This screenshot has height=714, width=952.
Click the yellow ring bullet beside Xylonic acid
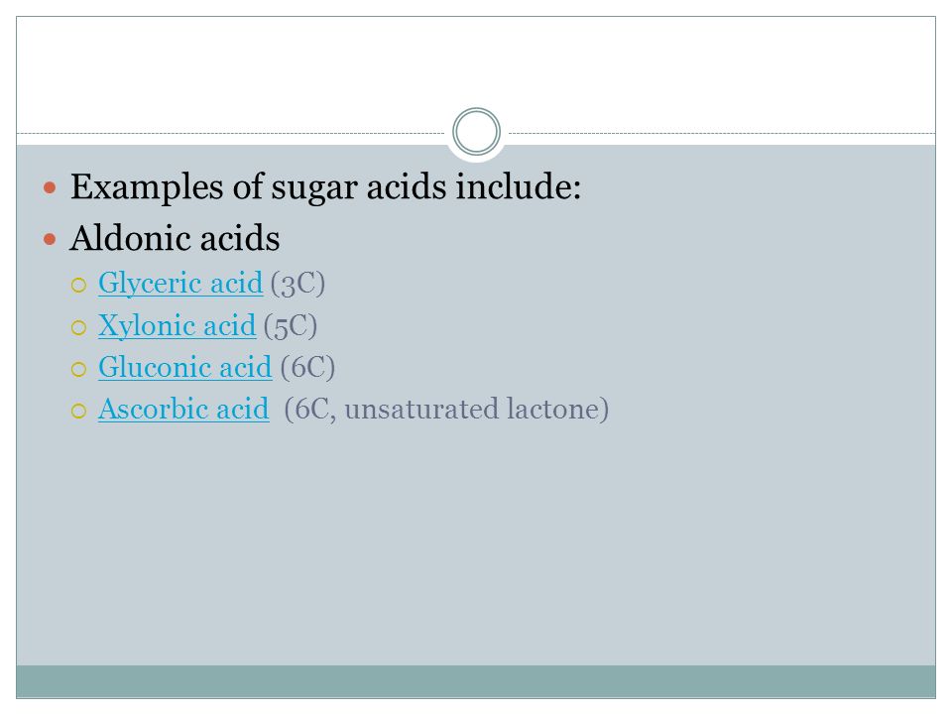(x=79, y=328)
